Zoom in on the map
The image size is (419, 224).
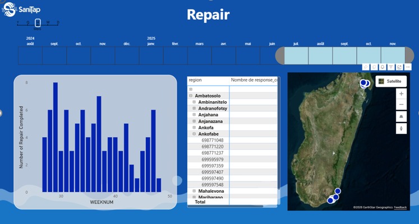(x=401, y=94)
